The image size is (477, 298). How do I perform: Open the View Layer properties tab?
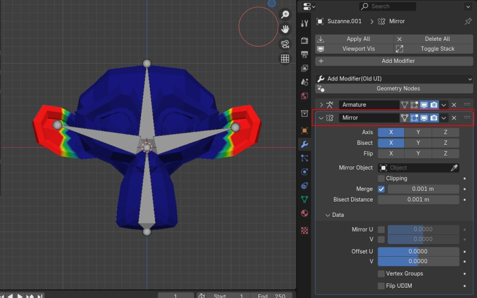pyautogui.click(x=305, y=68)
